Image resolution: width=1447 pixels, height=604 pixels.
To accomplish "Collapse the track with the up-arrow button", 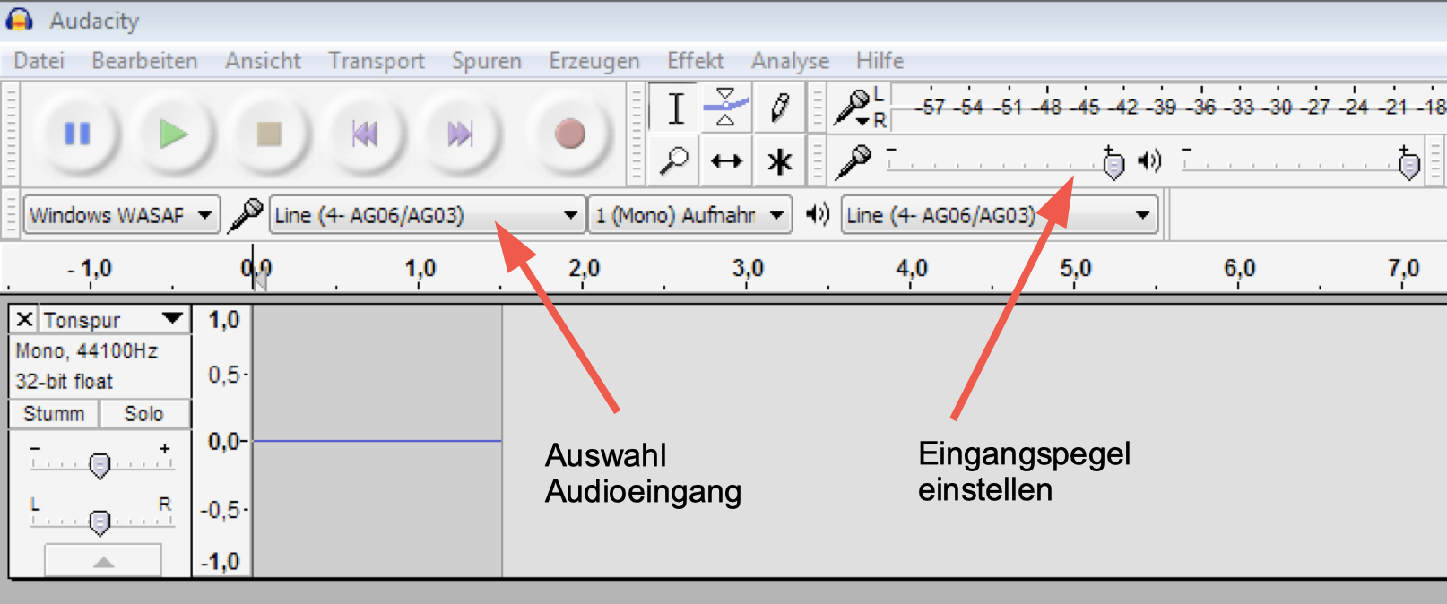I will point(103,561).
